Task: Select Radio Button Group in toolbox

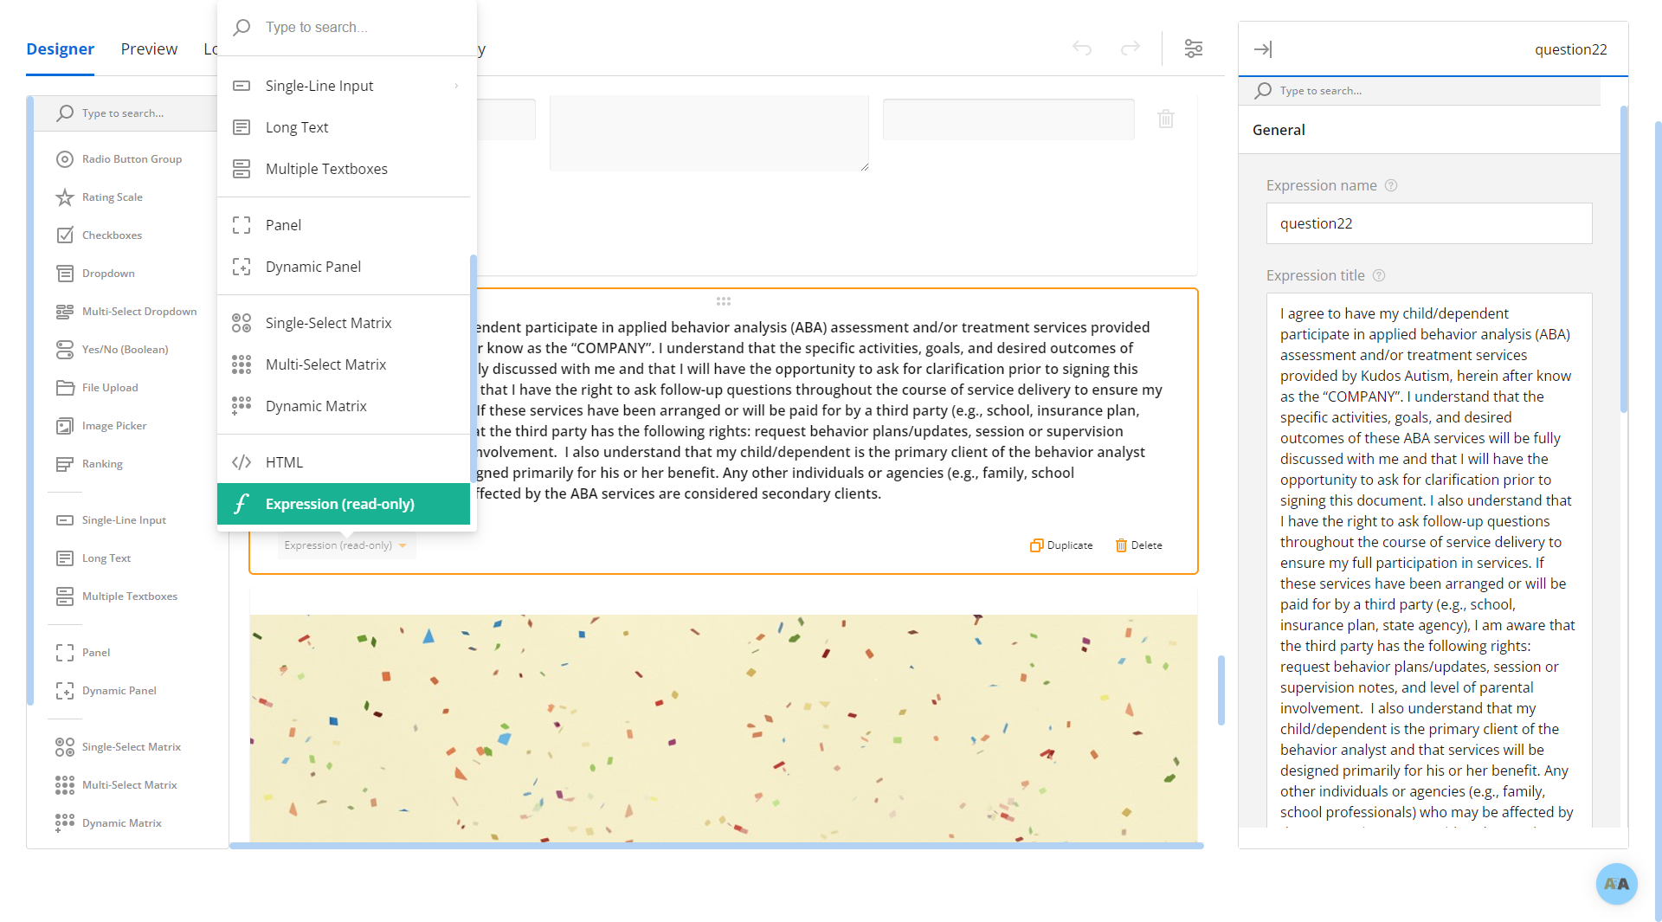Action: tap(132, 159)
